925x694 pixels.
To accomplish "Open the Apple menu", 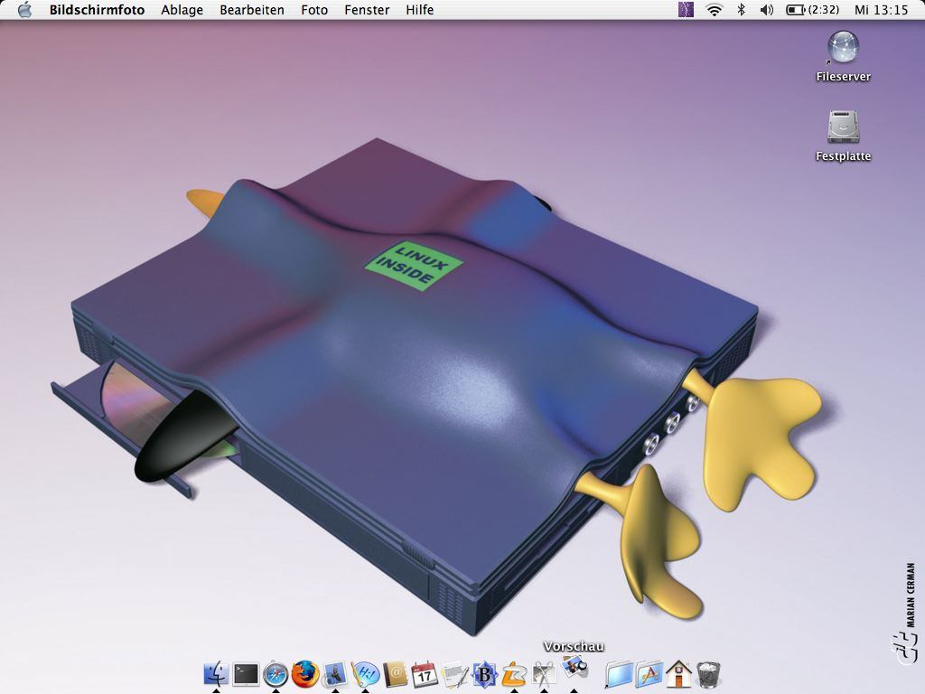I will tap(24, 9).
